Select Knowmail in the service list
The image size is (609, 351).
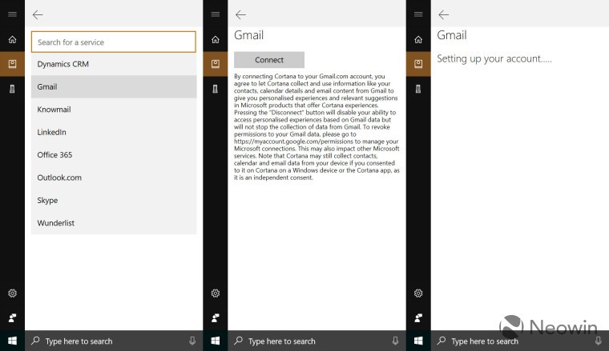coord(113,110)
